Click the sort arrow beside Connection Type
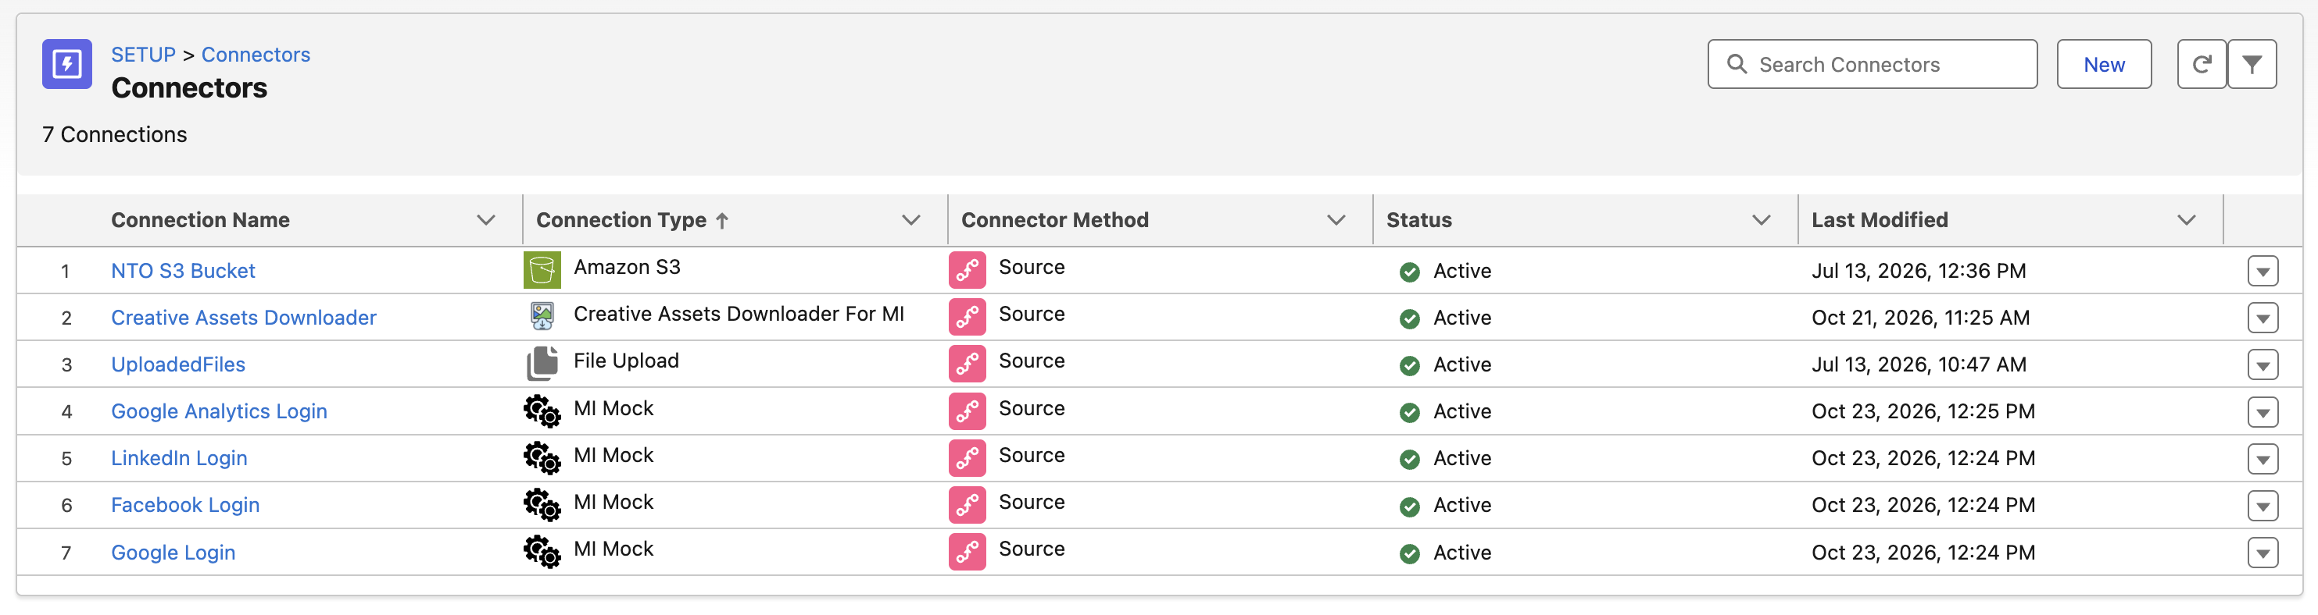The width and height of the screenshot is (2318, 615). [721, 220]
